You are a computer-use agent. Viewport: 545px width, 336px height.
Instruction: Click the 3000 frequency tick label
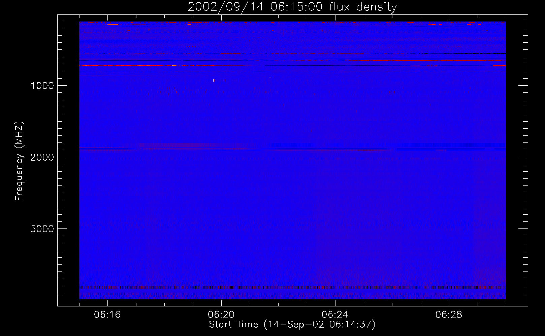42,229
